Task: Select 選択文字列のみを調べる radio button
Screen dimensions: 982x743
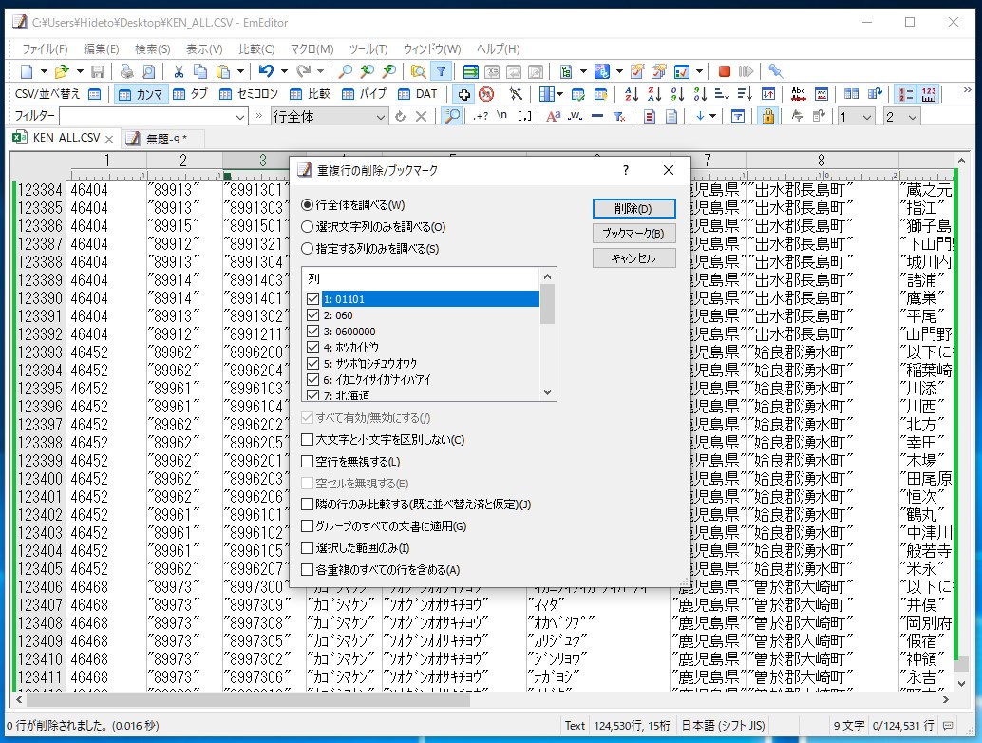Action: [x=307, y=227]
